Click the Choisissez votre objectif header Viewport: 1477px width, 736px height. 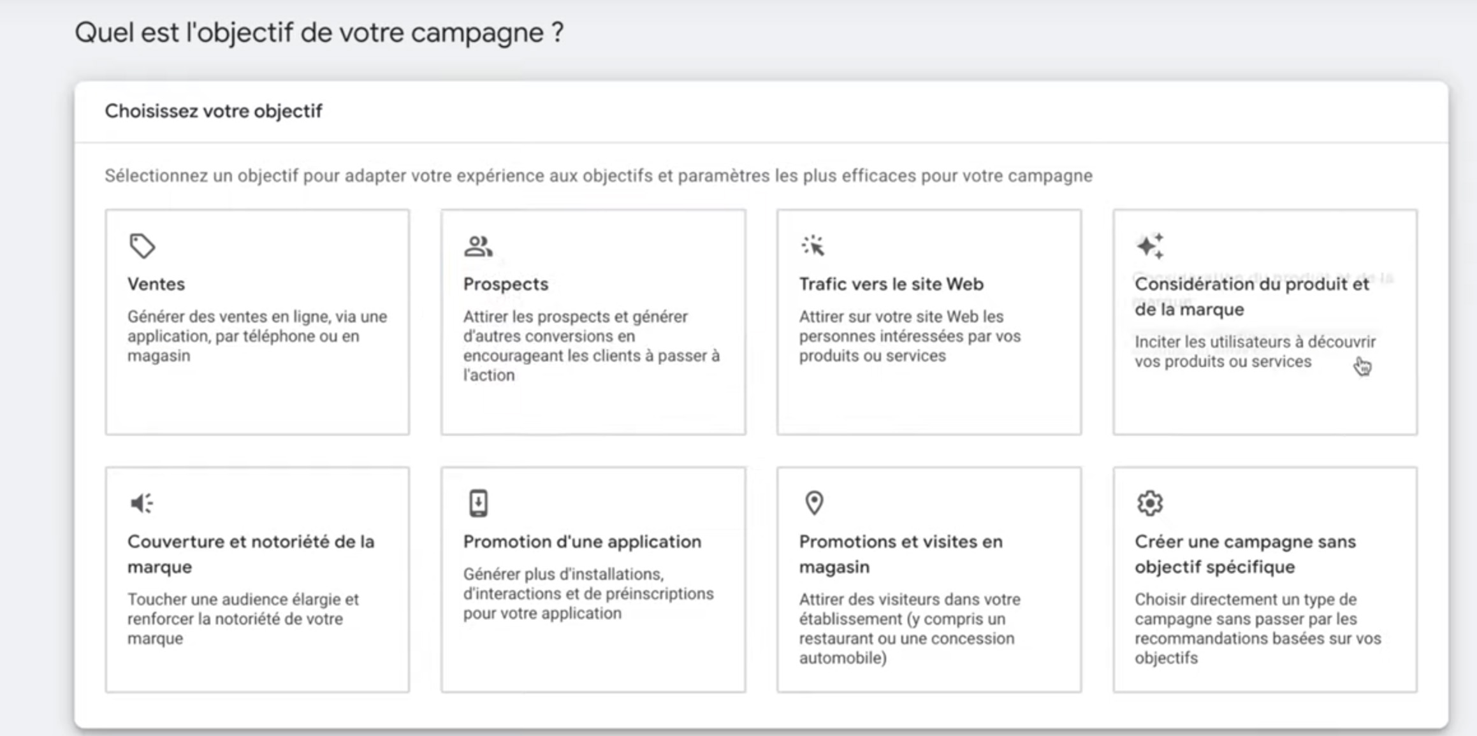pos(214,111)
